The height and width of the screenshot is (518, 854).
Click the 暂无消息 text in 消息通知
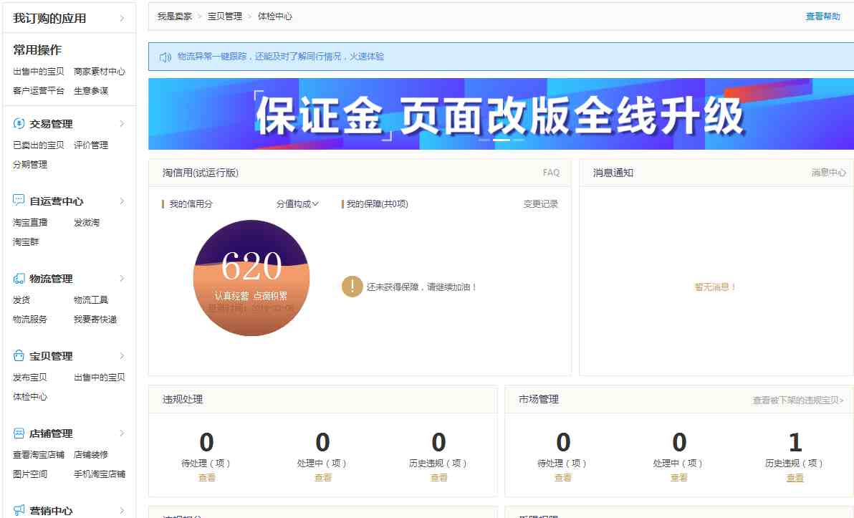click(714, 287)
